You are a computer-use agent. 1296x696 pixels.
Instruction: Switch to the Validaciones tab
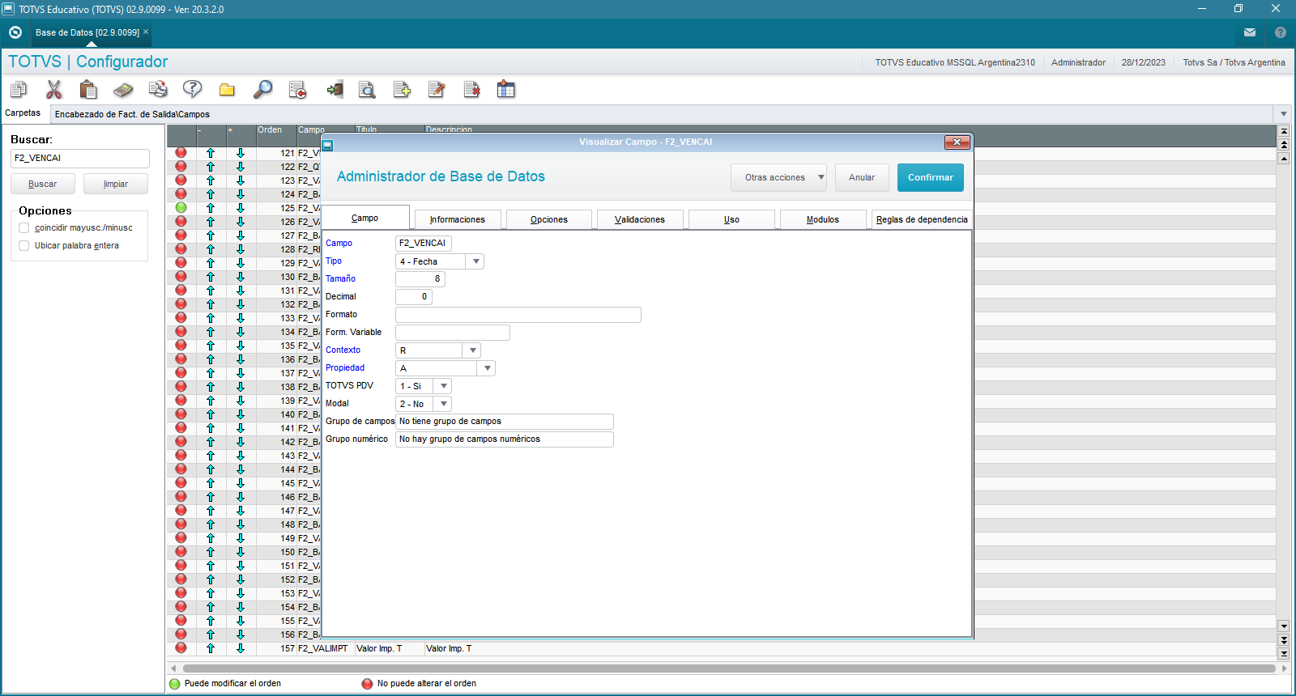tap(640, 219)
